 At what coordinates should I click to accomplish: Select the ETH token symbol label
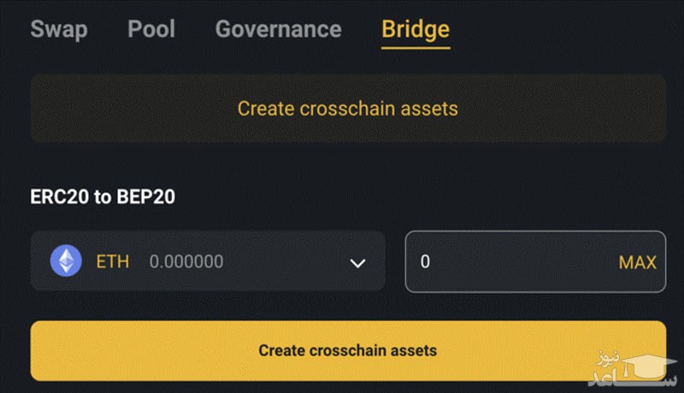112,261
